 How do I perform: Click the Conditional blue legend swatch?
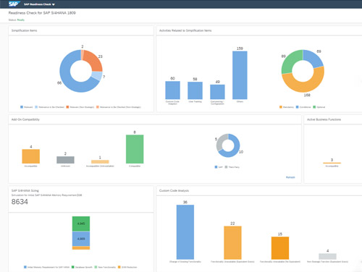click(x=298, y=107)
